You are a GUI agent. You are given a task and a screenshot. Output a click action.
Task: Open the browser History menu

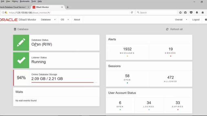point(15,1)
